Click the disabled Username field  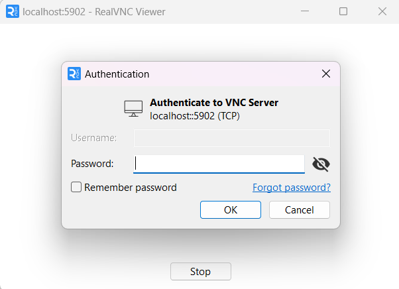coord(232,138)
